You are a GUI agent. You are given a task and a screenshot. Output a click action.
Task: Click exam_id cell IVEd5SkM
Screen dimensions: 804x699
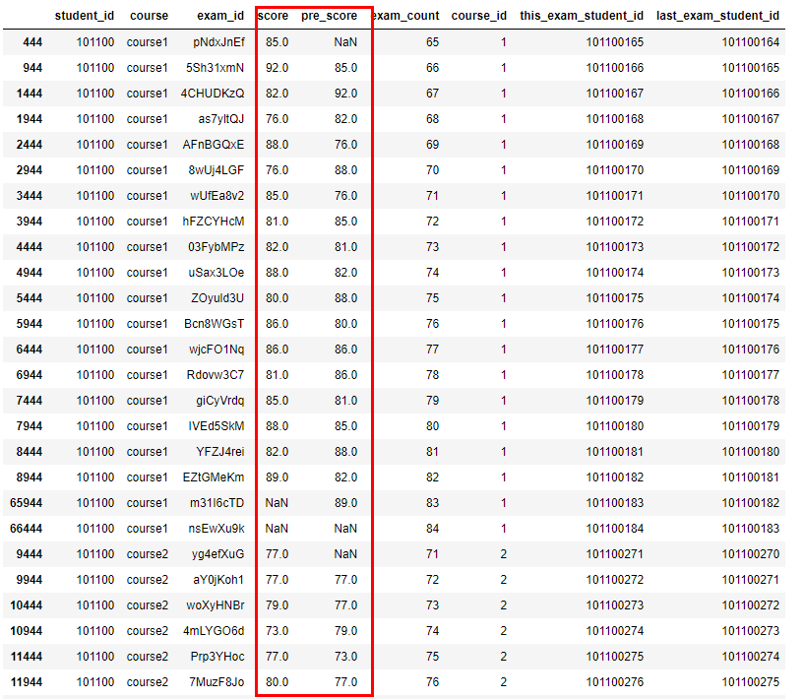click(216, 426)
